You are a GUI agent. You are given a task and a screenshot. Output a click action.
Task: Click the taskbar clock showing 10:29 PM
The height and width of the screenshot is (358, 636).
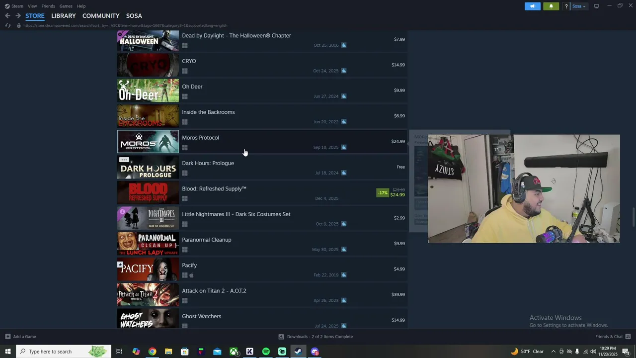click(608, 352)
